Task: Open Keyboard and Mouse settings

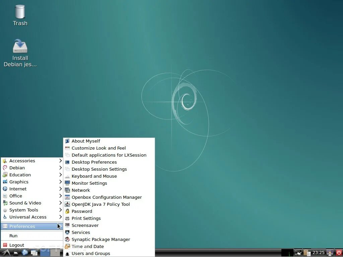Action: point(109,176)
